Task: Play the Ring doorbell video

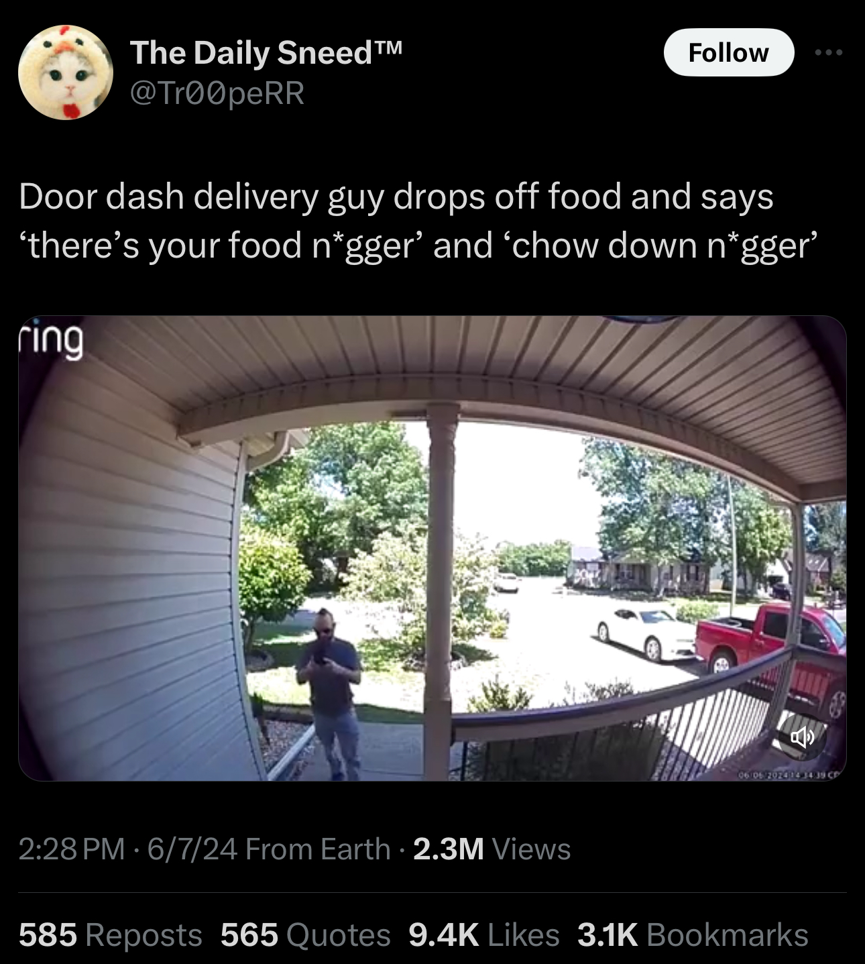Action: 432,548
